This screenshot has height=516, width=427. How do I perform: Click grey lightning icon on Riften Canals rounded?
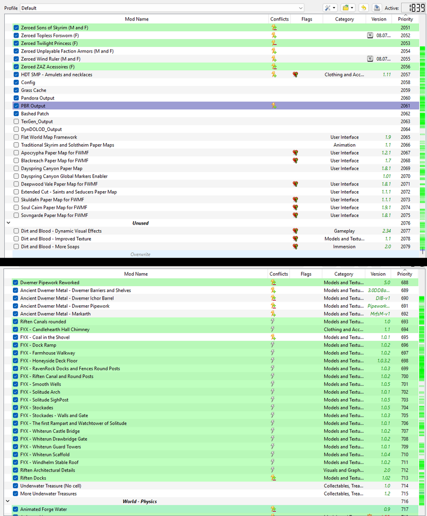(x=273, y=322)
